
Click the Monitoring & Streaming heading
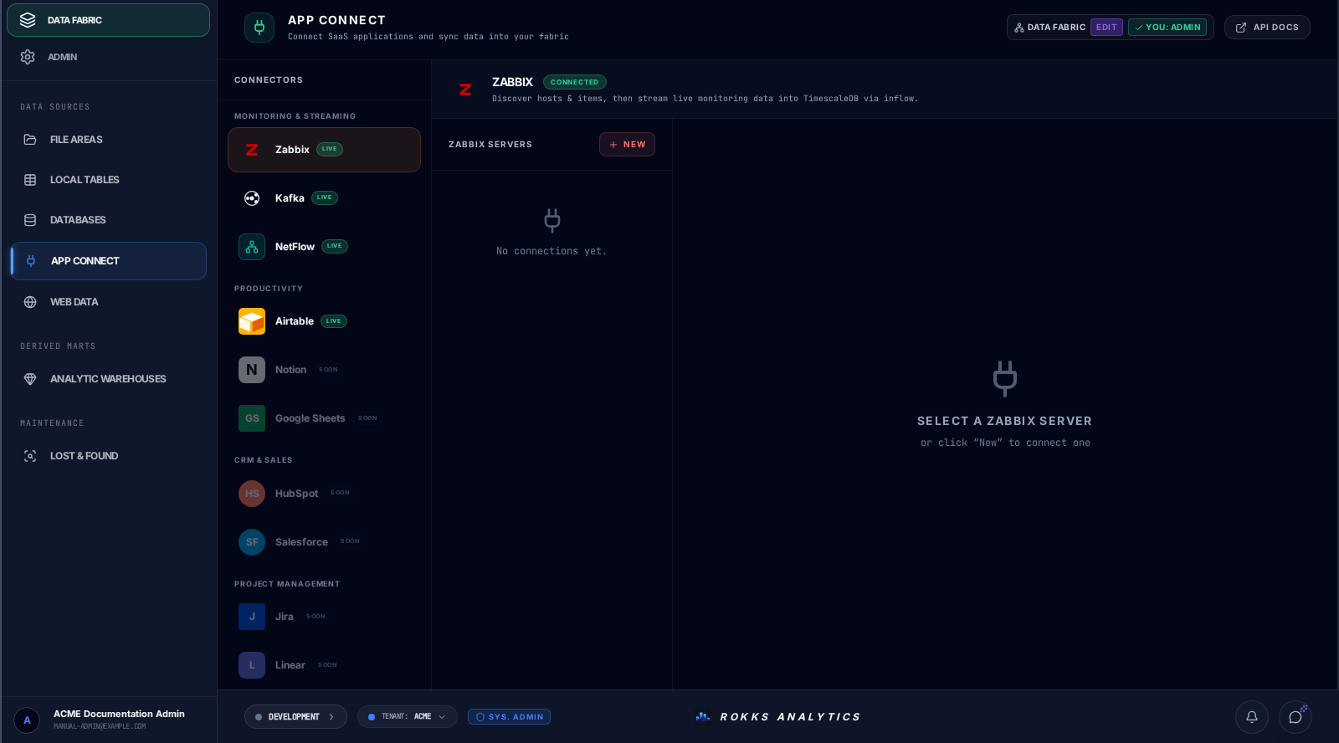[295, 116]
